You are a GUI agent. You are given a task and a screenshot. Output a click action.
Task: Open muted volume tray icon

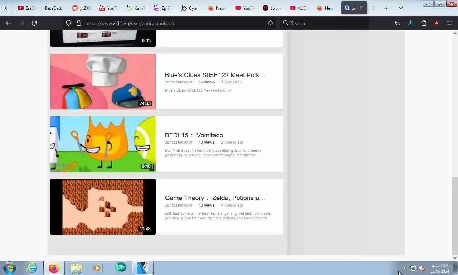click(422, 268)
